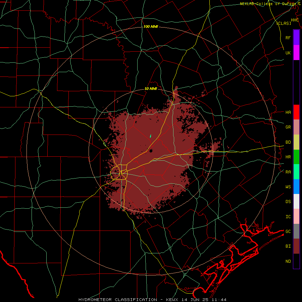Select the light pink IC legend swatch

(x=296, y=216)
